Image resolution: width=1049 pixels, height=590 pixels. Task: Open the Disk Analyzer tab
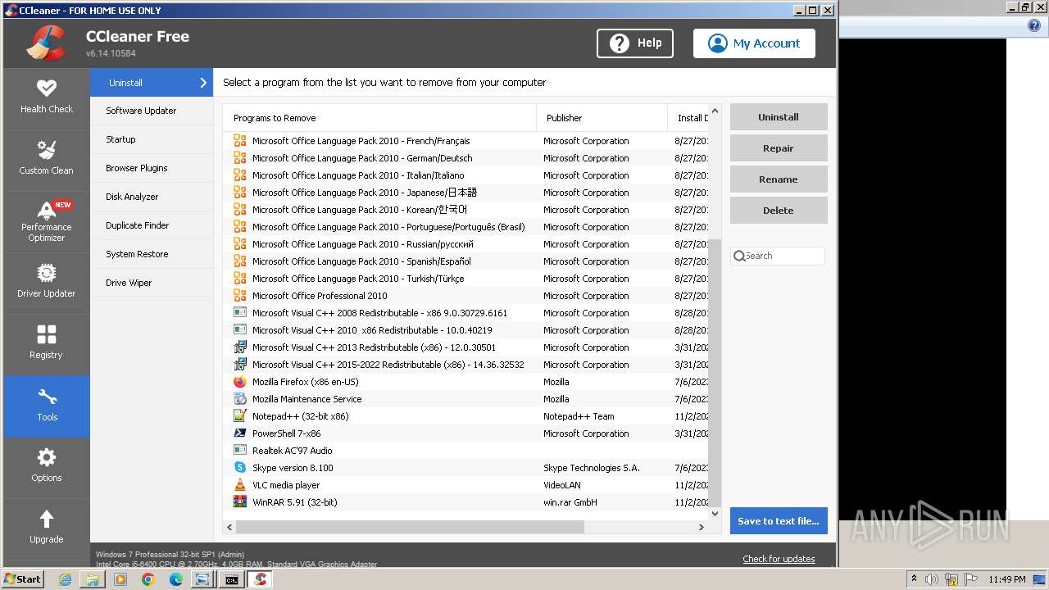click(152, 197)
